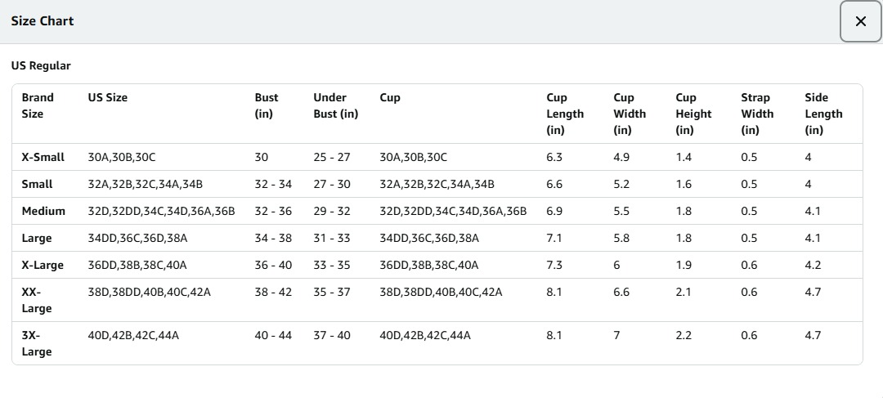Select the Large row label
This screenshot has height=398, width=883.
(37, 238)
